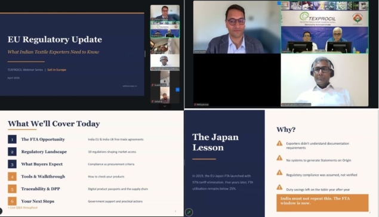
Task: Select bottom bearded participant thumbnail in strip
Action: (x=165, y=95)
